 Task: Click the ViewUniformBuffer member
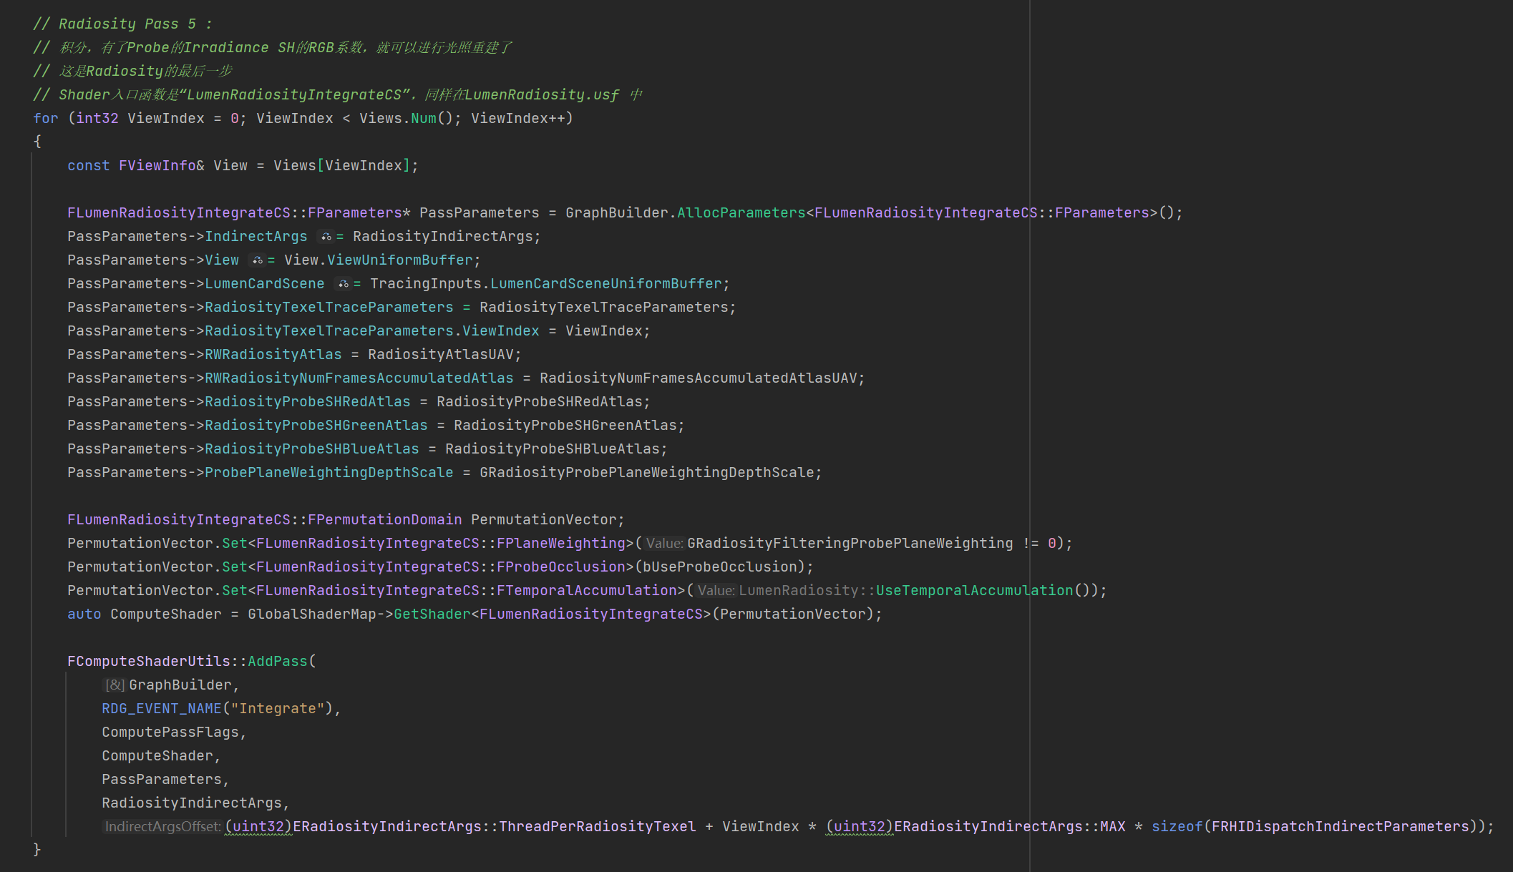(399, 260)
